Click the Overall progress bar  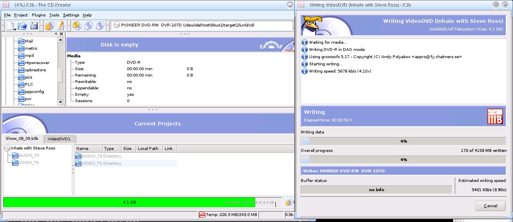(403, 159)
